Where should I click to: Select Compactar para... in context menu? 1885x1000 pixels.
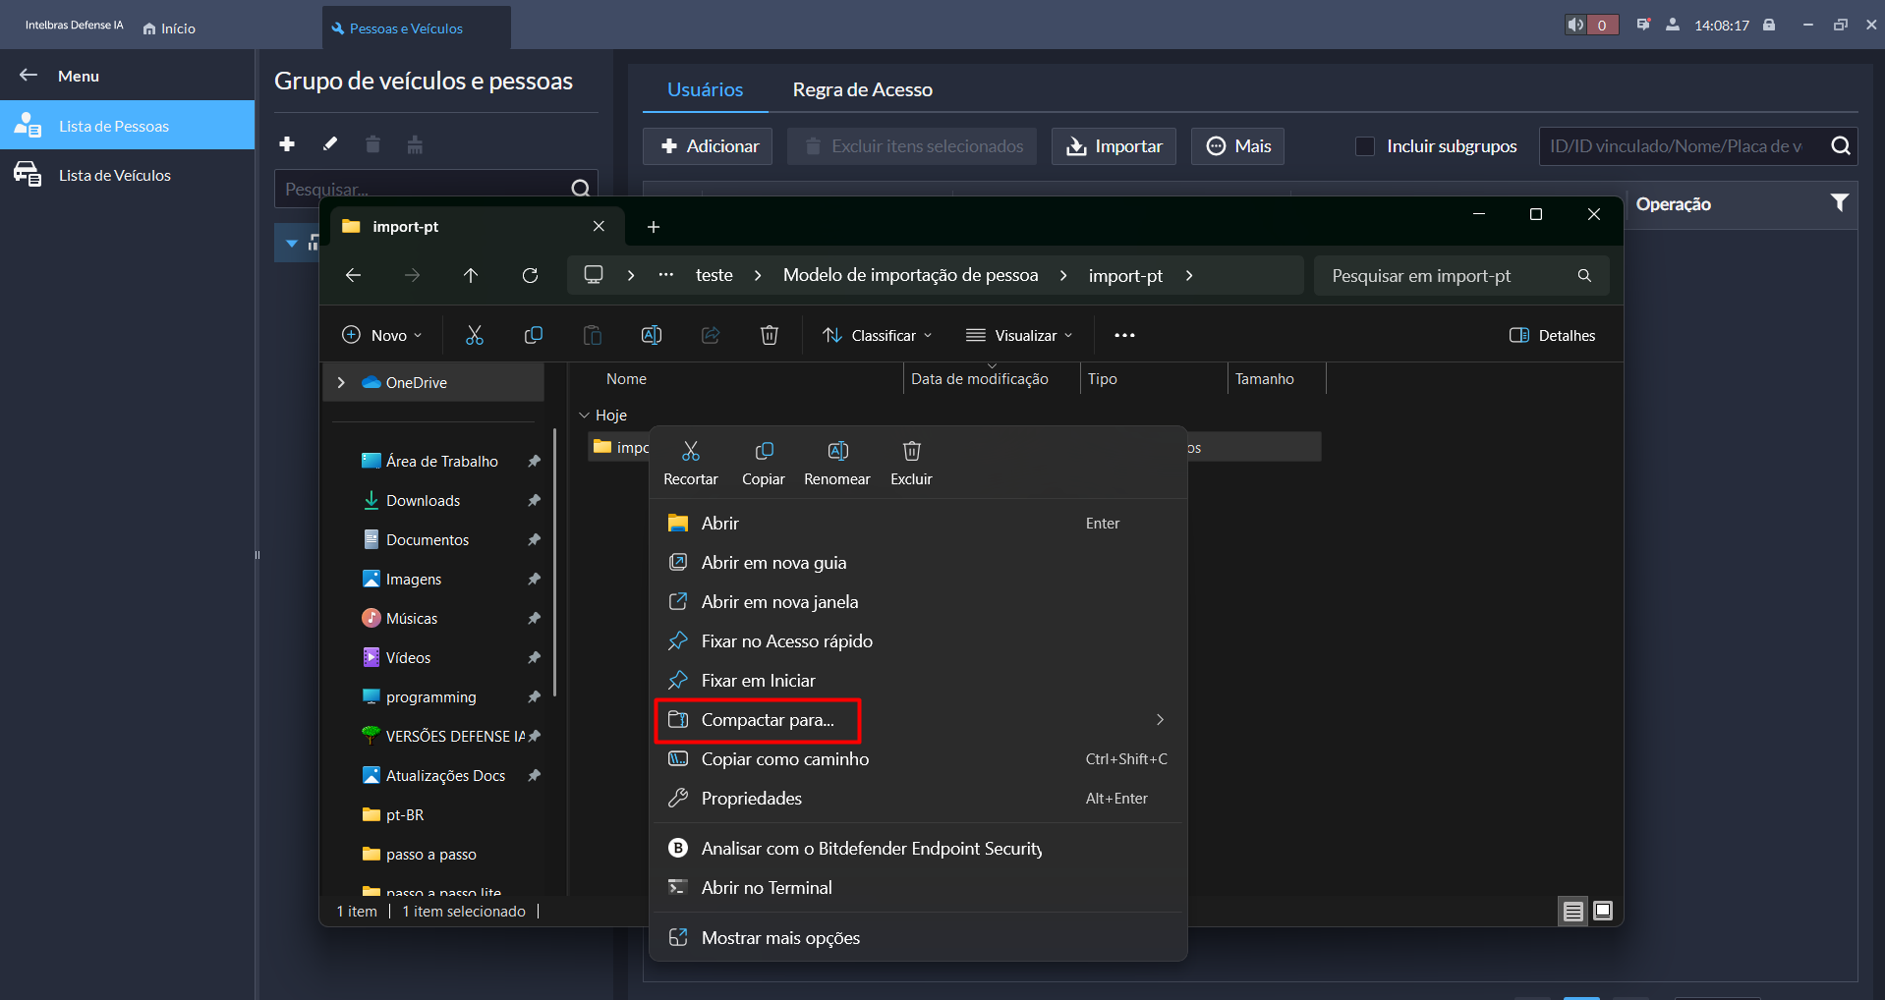tap(767, 720)
